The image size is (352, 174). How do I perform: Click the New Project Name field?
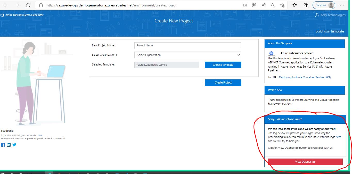(188, 46)
